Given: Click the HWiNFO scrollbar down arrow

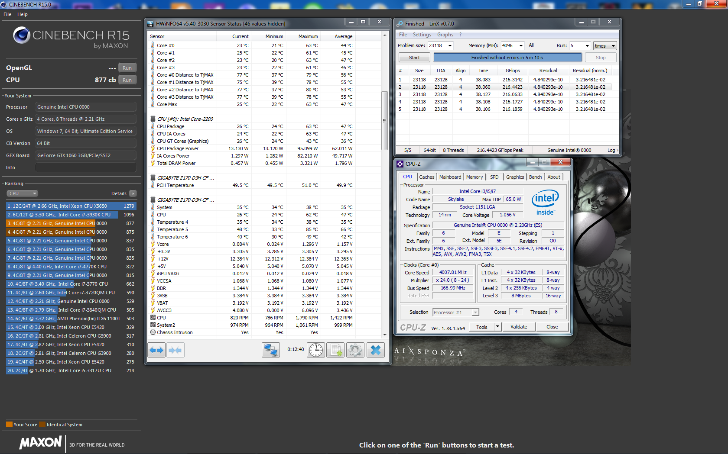Looking at the screenshot, I should pyautogui.click(x=384, y=335).
